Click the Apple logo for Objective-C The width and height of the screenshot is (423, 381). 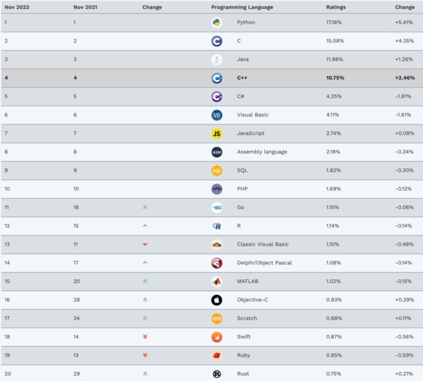217,300
